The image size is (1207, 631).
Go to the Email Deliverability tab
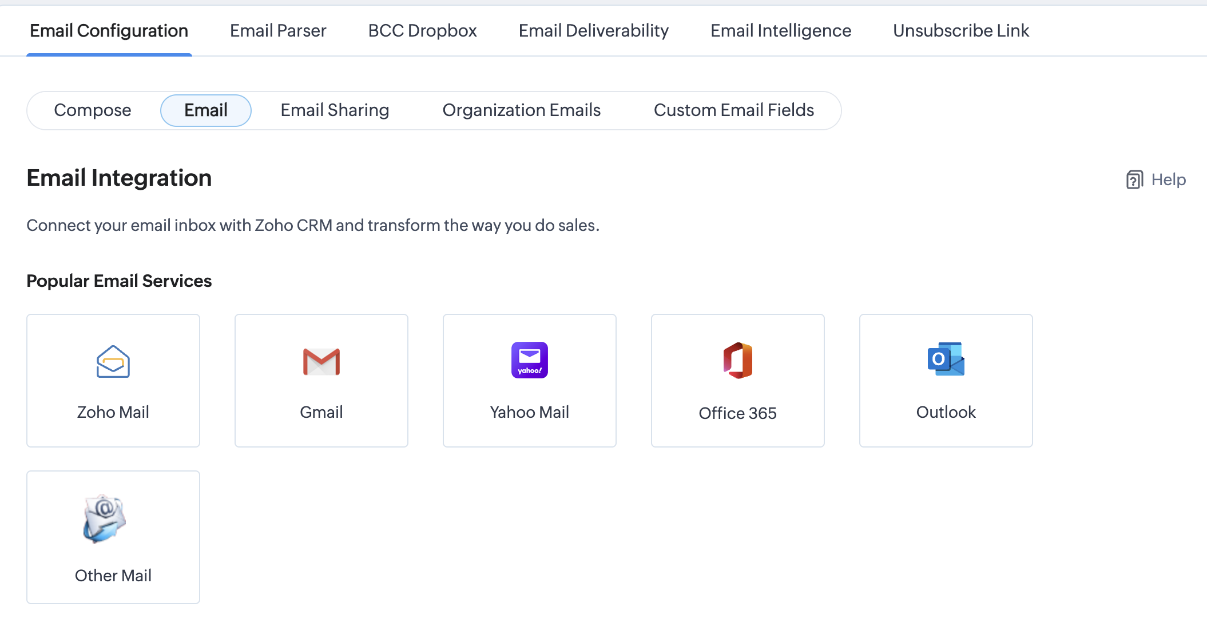pyautogui.click(x=593, y=30)
